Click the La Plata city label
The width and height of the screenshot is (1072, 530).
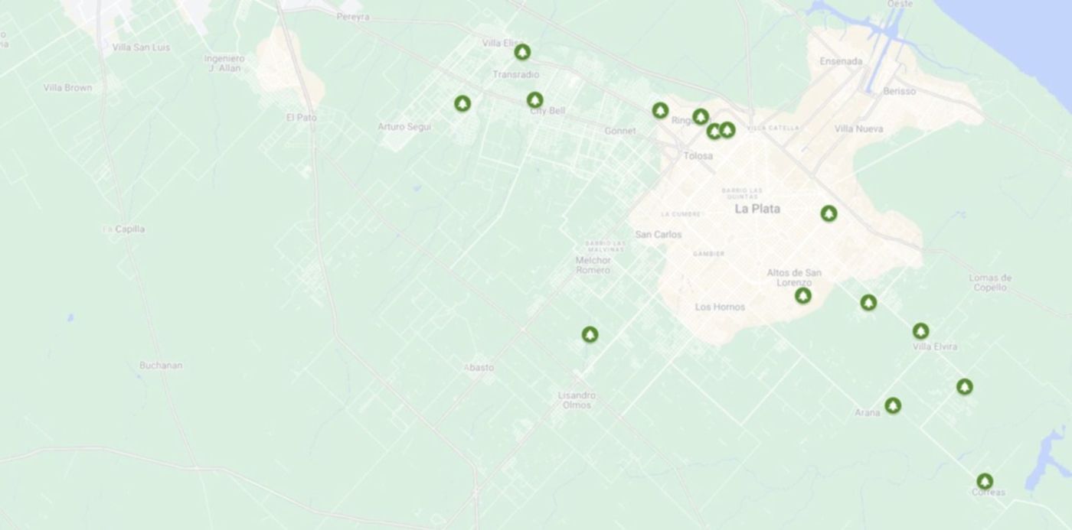(x=757, y=208)
